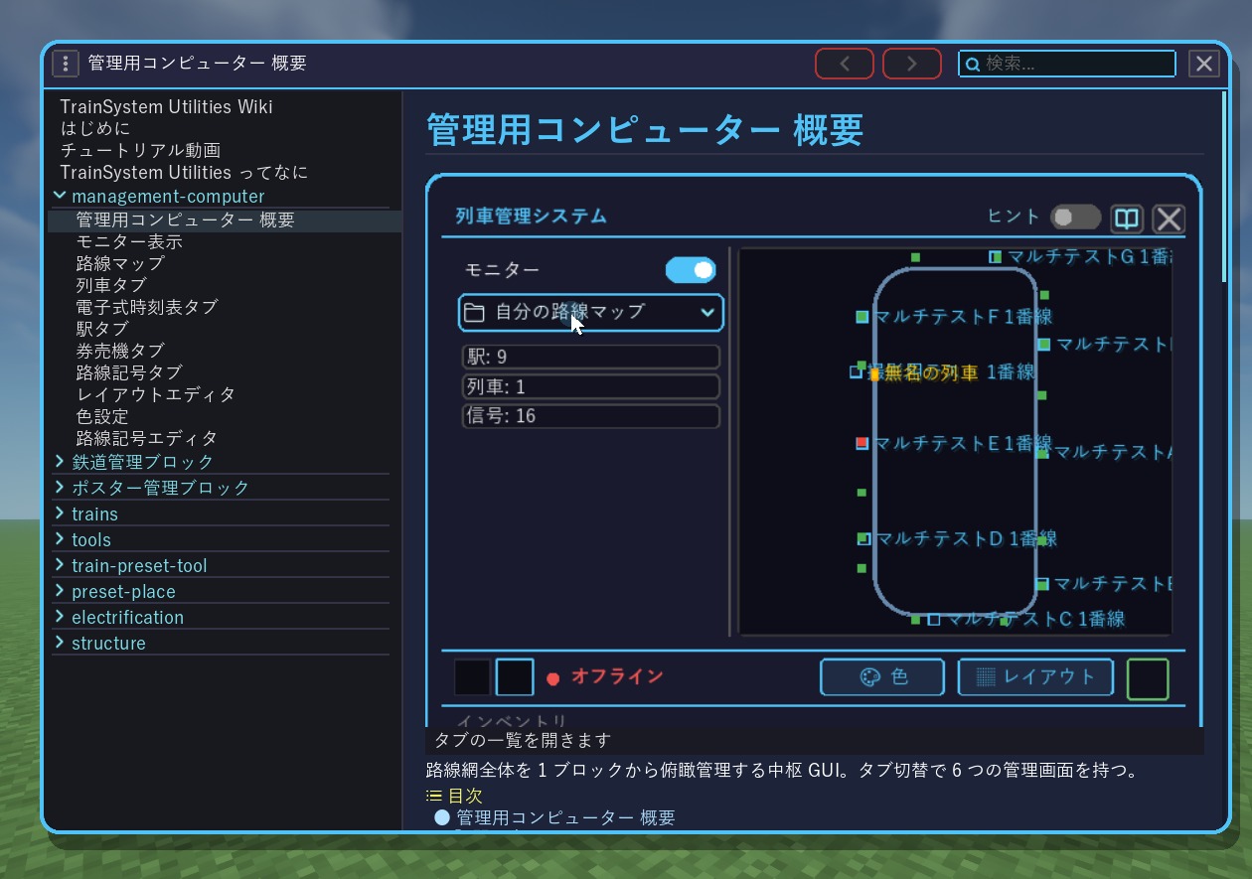This screenshot has height=879, width=1252.
Task: Open 列車タブ page in sidebar
Action: point(111,286)
